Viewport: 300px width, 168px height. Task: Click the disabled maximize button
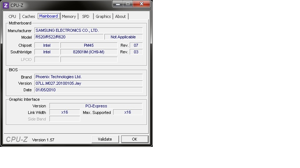[128, 4]
